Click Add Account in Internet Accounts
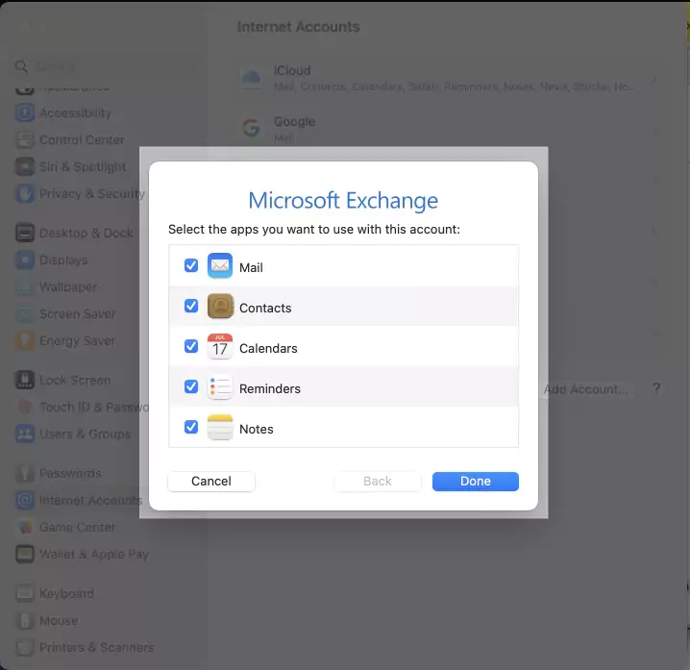This screenshot has height=670, width=690. click(585, 389)
